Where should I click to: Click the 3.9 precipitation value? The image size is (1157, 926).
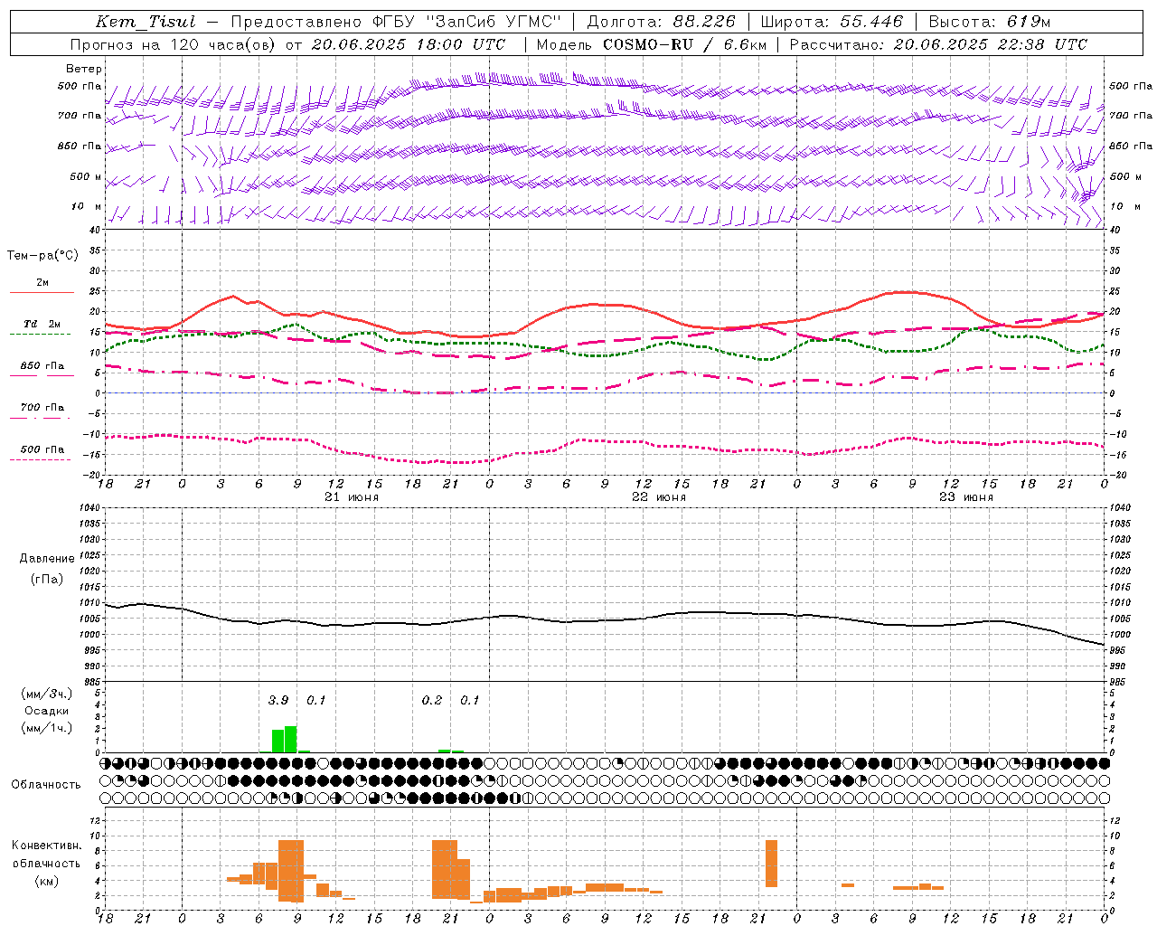(x=278, y=700)
